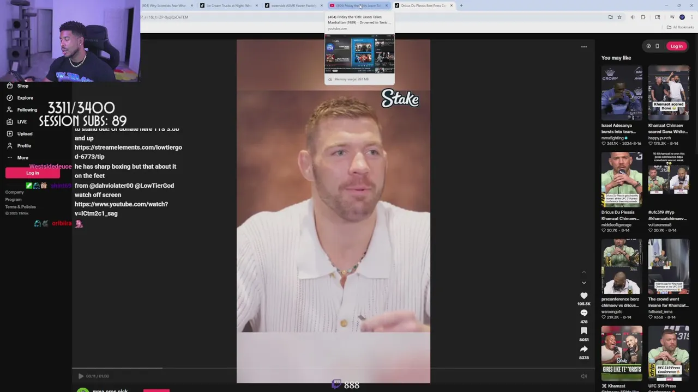Screen dimensions: 698x392
Task: Open Khamzat scared Dana video thumbnail
Action: 669,93
